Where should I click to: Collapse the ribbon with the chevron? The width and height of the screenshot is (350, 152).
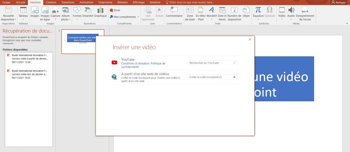click(347, 24)
